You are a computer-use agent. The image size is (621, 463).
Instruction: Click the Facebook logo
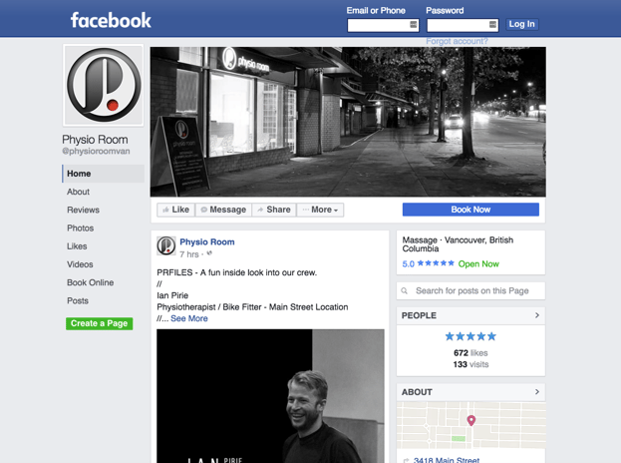[x=111, y=20]
